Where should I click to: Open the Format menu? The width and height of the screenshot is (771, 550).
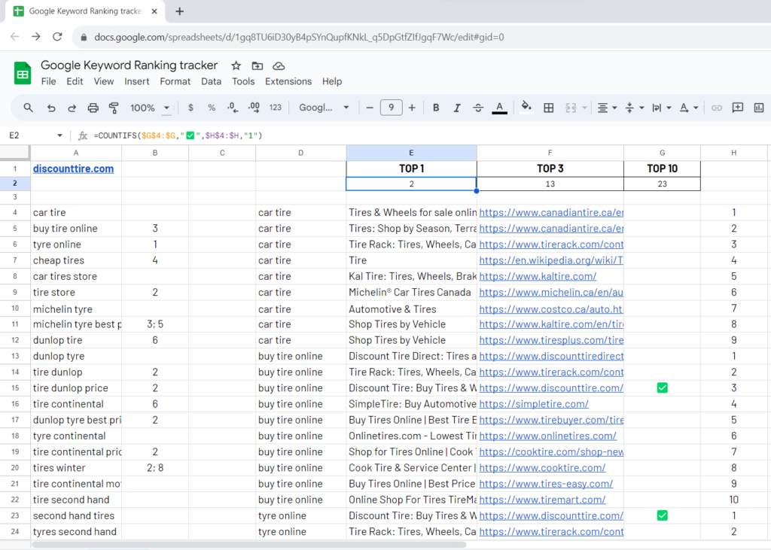tap(175, 81)
